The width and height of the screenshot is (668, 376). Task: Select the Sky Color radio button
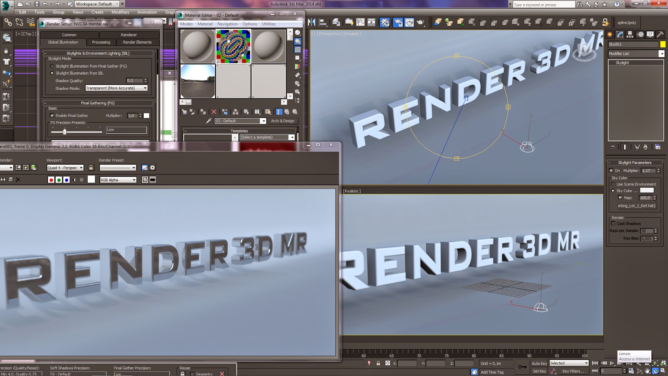click(x=613, y=191)
